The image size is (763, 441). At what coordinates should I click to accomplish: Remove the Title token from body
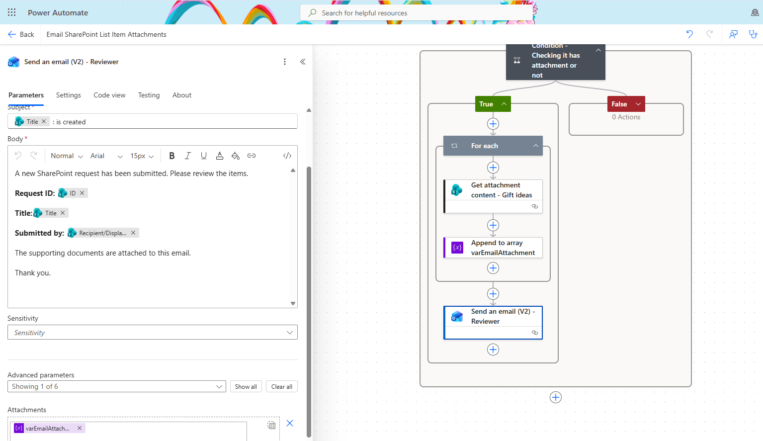[x=63, y=213]
